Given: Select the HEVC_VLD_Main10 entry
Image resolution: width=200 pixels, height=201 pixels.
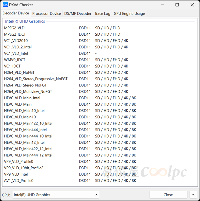Looking at the screenshot, I should click(x=100, y=117).
